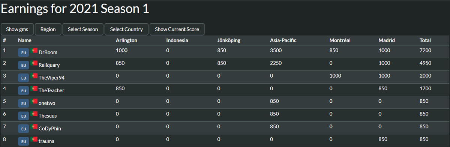Image resolution: width=450 pixels, height=147 pixels.
Task: Open the Region filter button
Action: (48, 29)
